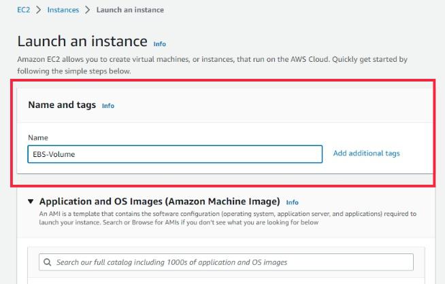The height and width of the screenshot is (284, 445).
Task: Focus the Name field containing EBS-Volume
Action: pyautogui.click(x=175, y=154)
